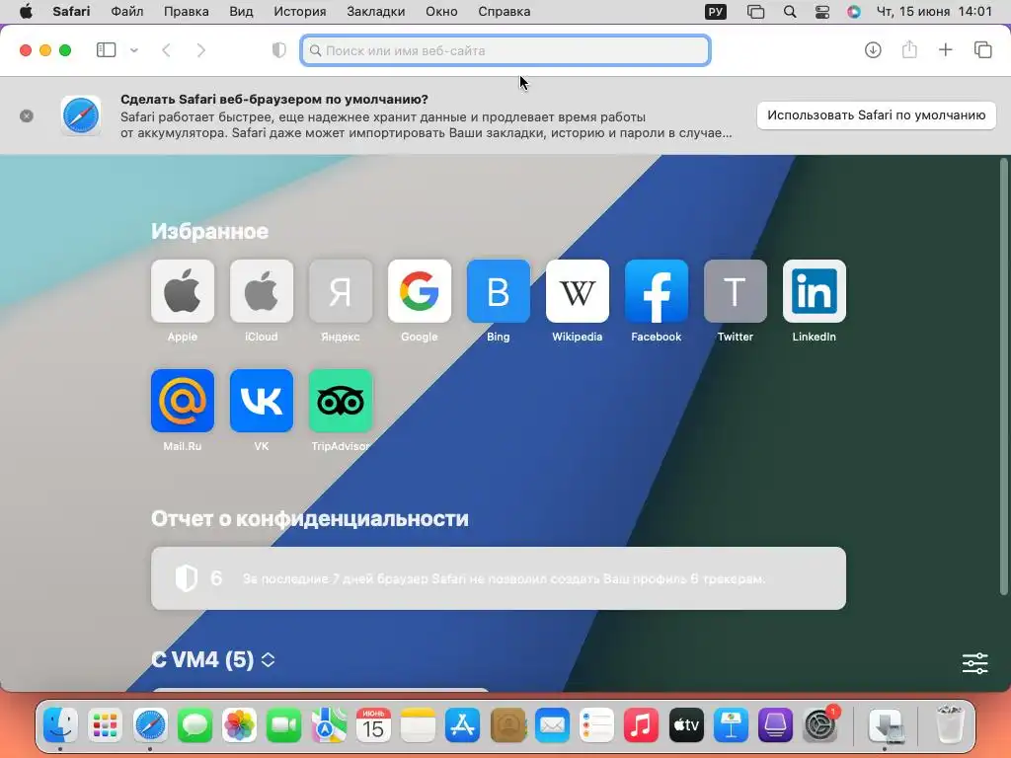Show downloads in the toolbar

[873, 49]
